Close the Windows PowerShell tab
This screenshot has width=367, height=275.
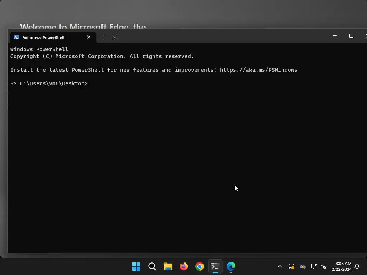(89, 37)
